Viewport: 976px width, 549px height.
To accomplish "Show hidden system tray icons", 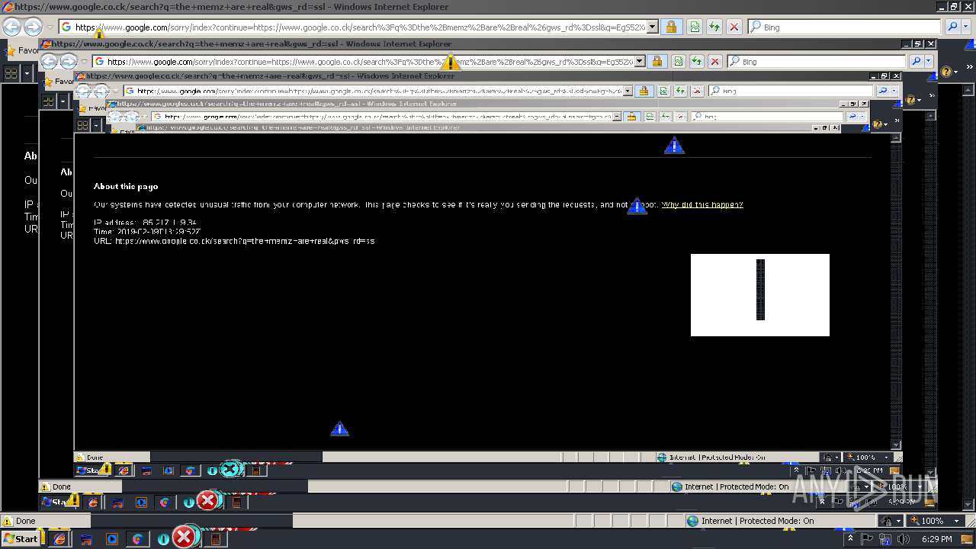I will click(849, 539).
